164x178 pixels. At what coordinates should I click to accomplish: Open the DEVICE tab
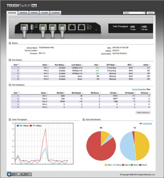[x=23, y=13]
